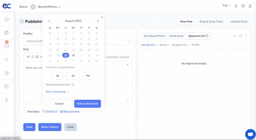Viewport: 256px width, 140px height.
Task: Open the notifications bell
Action: tap(236, 6)
